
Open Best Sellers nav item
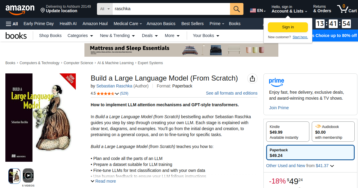[x=192, y=24]
